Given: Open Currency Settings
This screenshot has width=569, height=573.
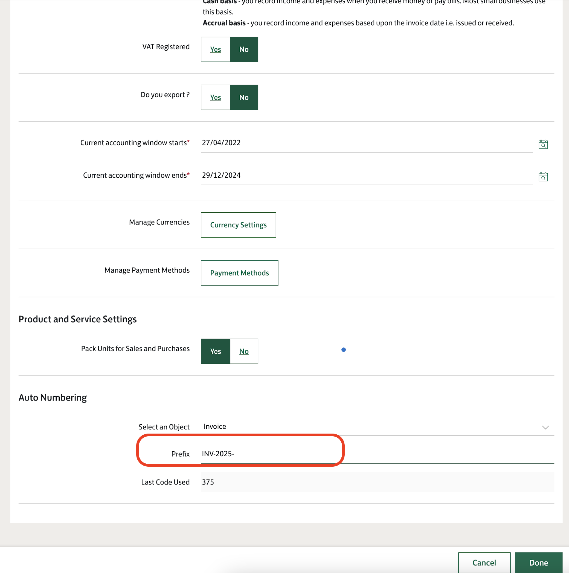Looking at the screenshot, I should (x=238, y=225).
